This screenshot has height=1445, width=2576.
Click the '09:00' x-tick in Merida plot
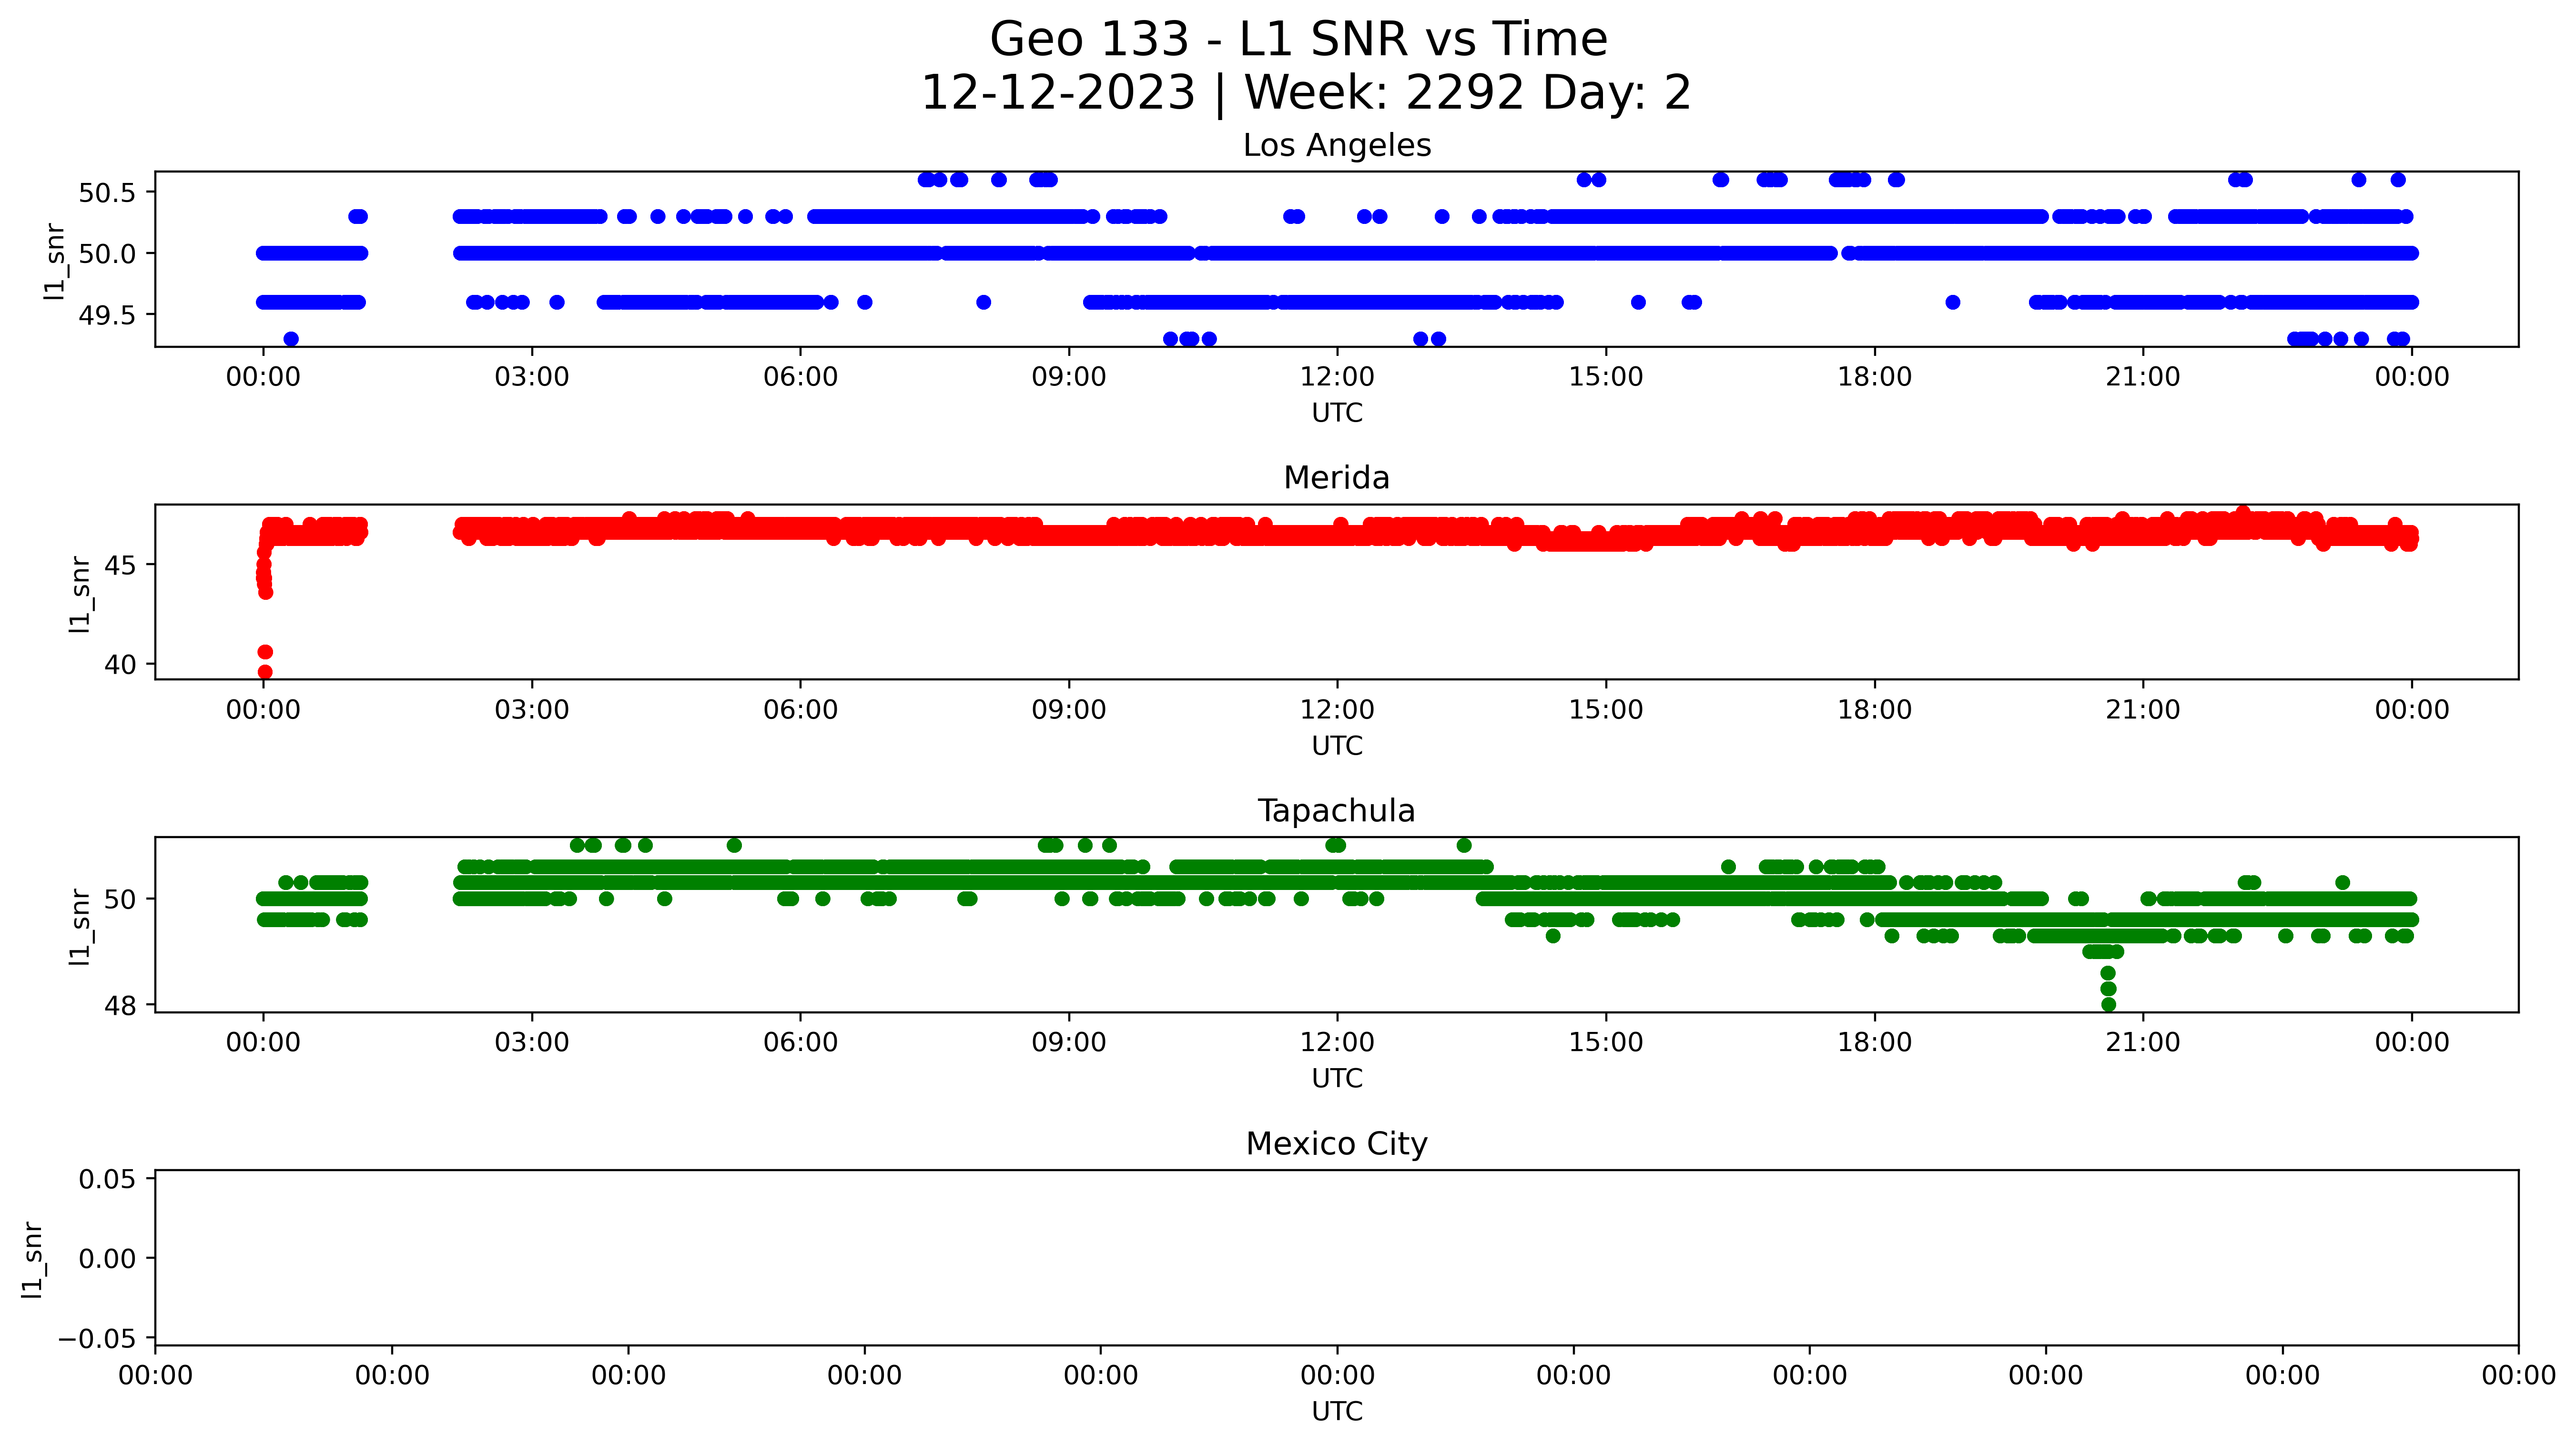(x=1069, y=711)
